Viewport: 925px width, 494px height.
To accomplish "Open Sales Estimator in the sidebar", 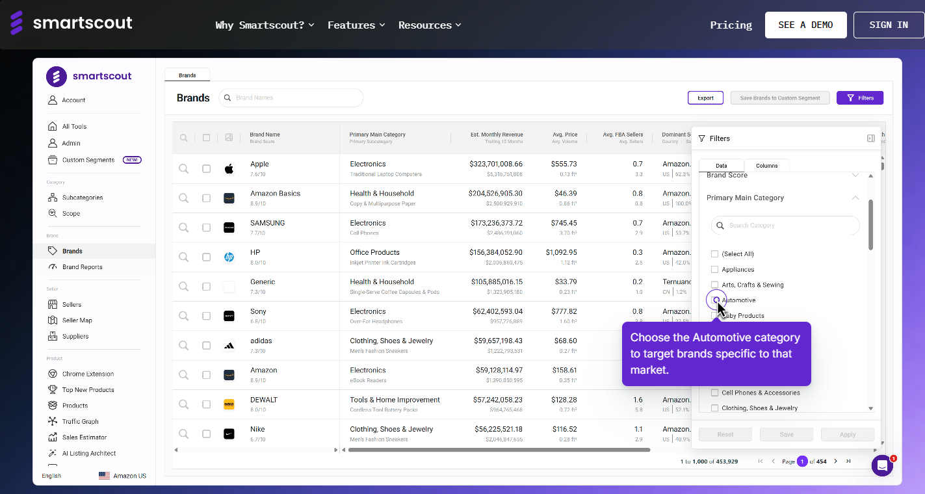I will point(85,437).
